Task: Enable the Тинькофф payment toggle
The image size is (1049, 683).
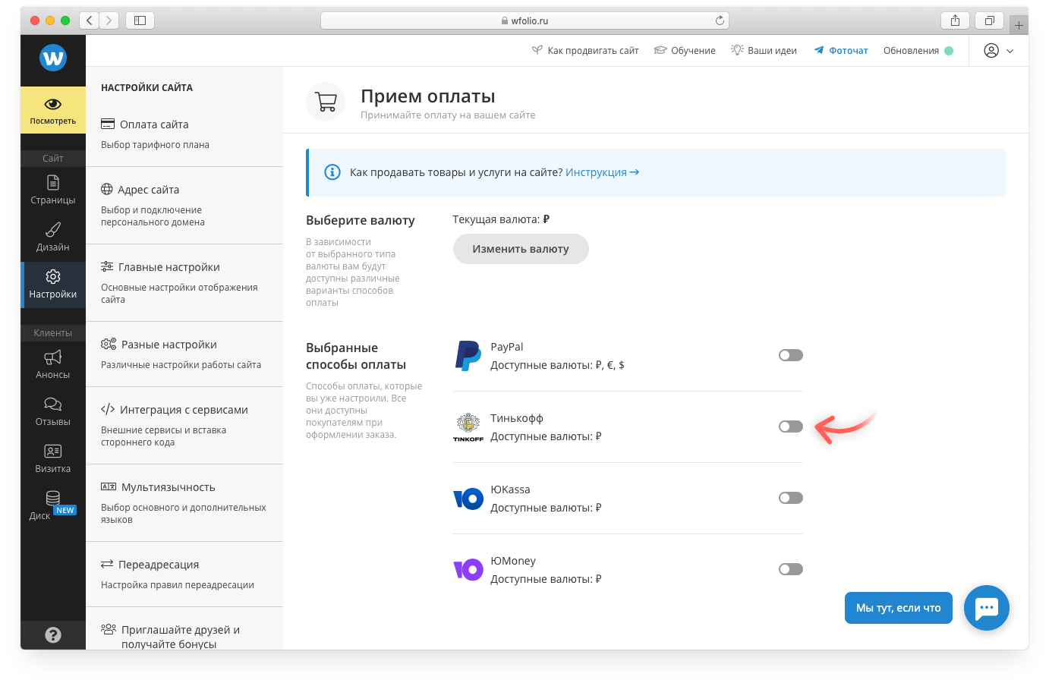Action: (791, 426)
